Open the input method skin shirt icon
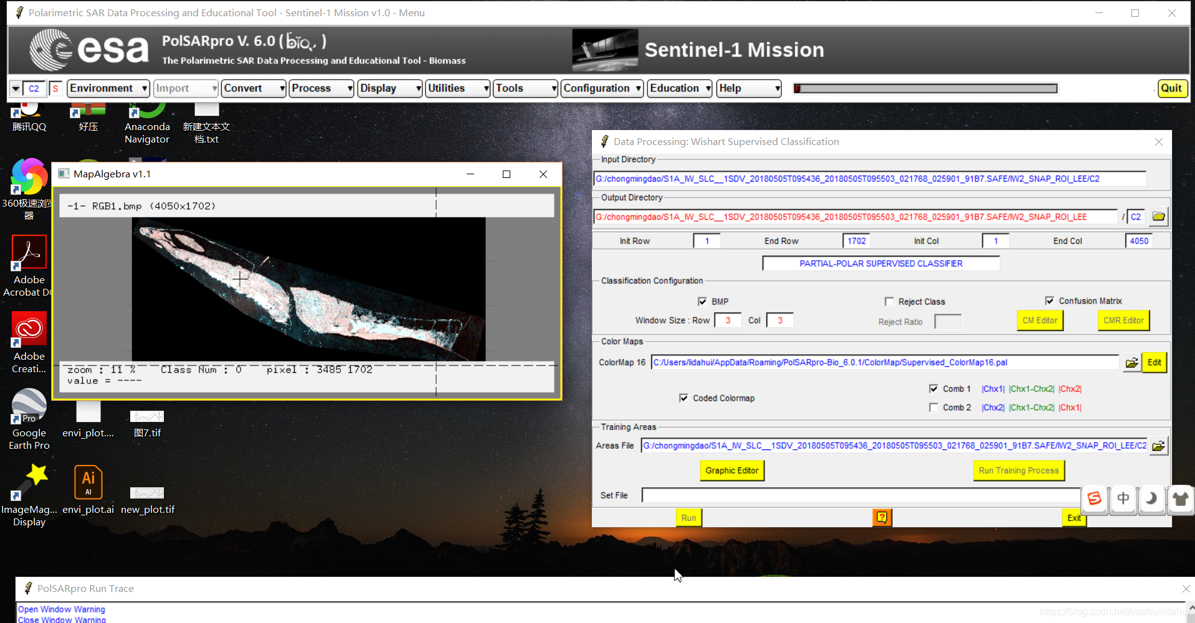The width and height of the screenshot is (1195, 623). pos(1180,499)
